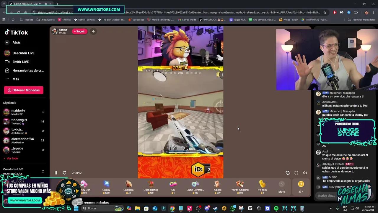Pause the live stream playback
Image resolution: width=378 pixels, height=213 pixels.
point(56,173)
